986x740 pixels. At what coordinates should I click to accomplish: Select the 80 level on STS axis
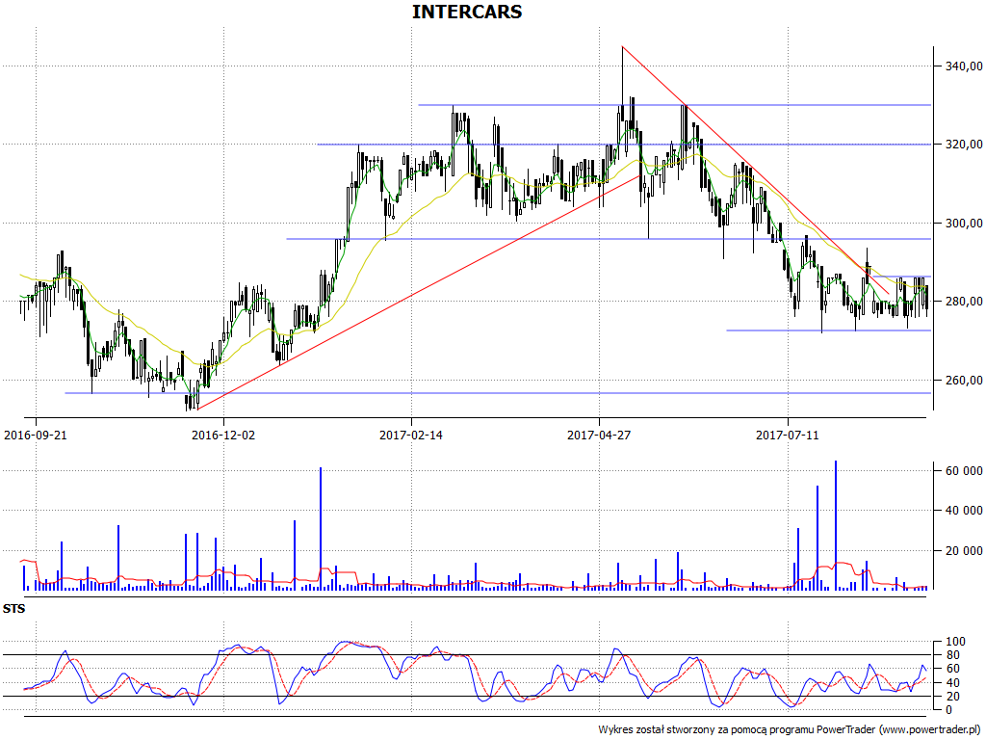coord(952,655)
